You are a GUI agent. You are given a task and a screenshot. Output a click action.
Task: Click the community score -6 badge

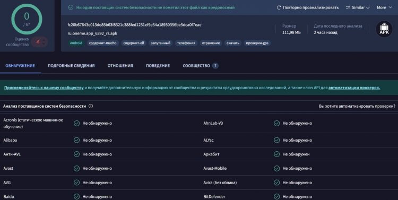pyautogui.click(x=39, y=42)
